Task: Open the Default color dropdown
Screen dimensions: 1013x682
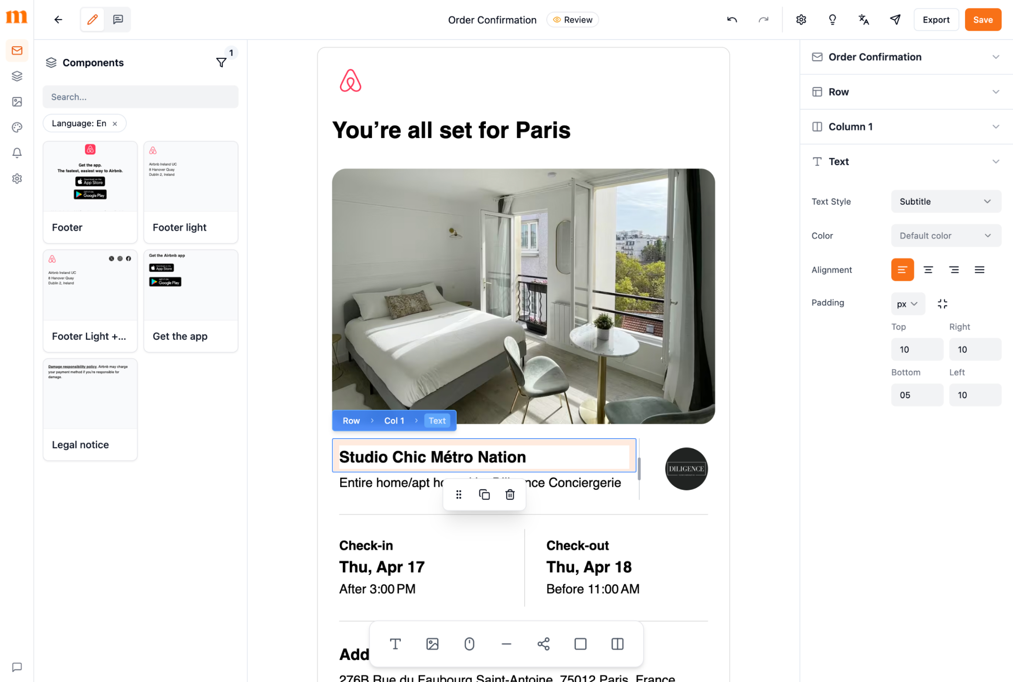Action: (945, 236)
